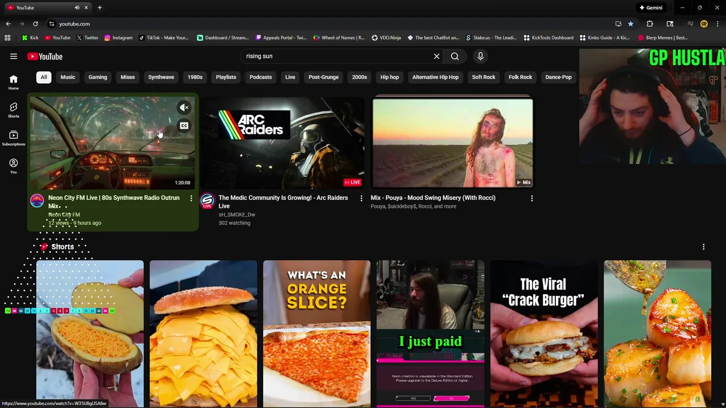Select the Dance-Pop filter chip
Screen dimensions: 726x408
pyautogui.click(x=559, y=77)
